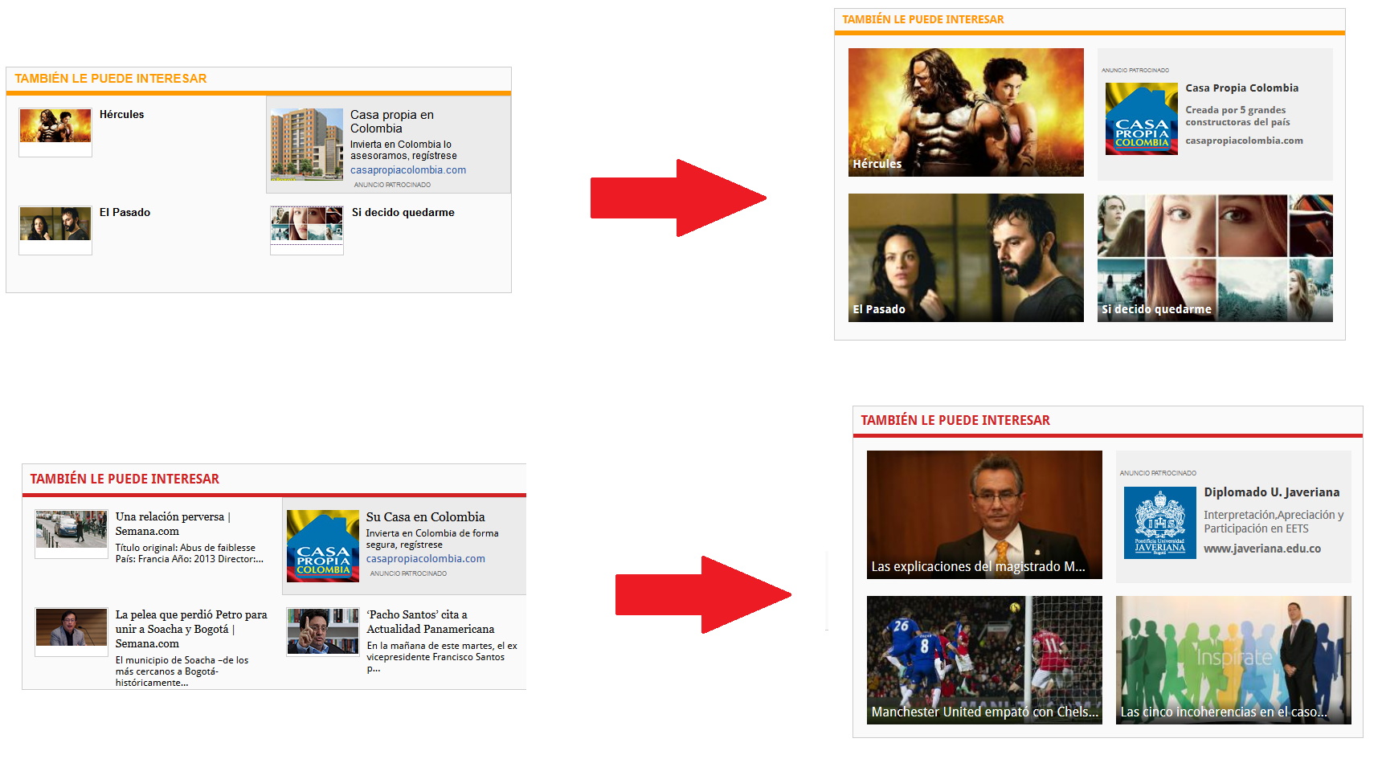Image resolution: width=1382 pixels, height=763 pixels.
Task: Click the magistrado explanations news tile
Action: pyautogui.click(x=984, y=515)
